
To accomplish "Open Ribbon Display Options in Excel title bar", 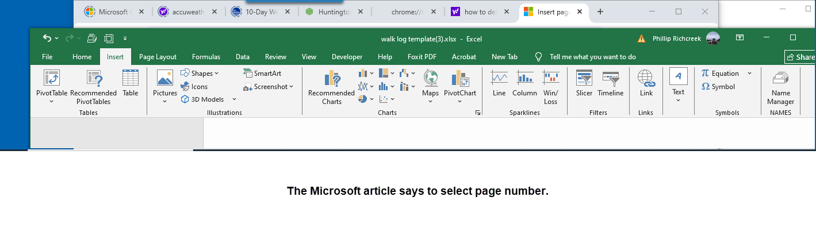I will point(740,38).
